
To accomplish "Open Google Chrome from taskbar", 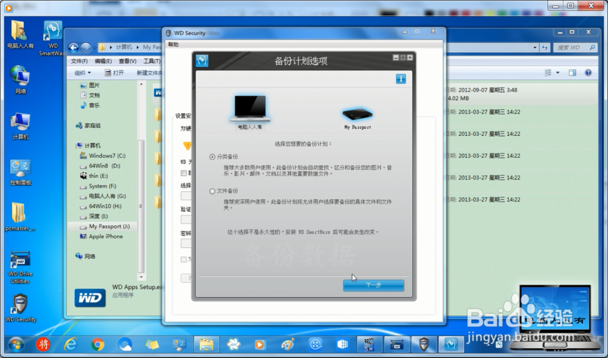I will click(x=98, y=344).
